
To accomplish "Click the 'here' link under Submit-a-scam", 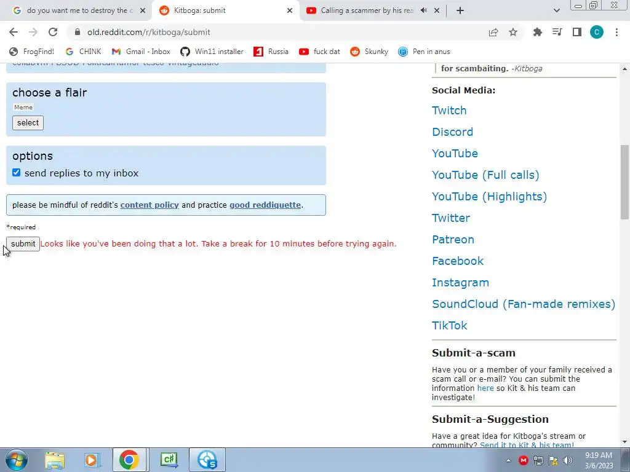I will pyautogui.click(x=485, y=388).
